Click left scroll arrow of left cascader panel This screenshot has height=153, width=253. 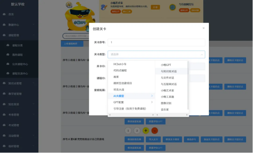pos(110,115)
